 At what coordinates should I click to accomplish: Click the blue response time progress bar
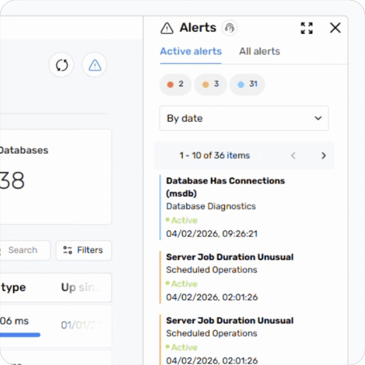20,335
